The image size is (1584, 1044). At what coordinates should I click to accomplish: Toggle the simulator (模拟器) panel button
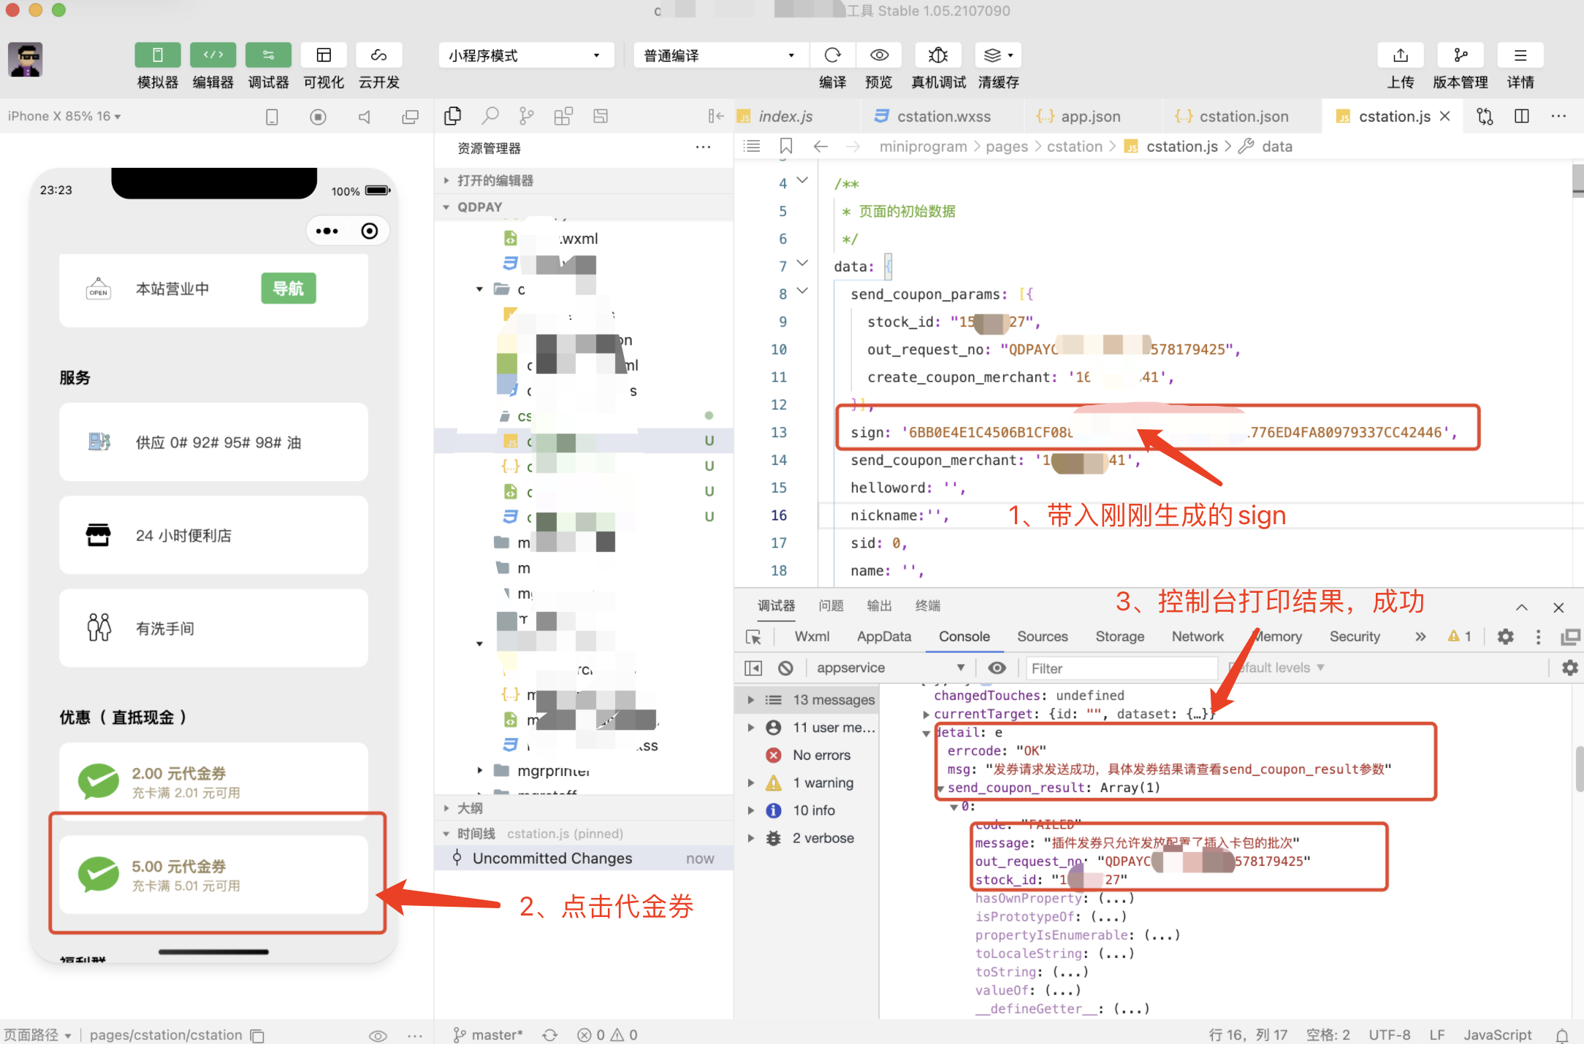[157, 55]
